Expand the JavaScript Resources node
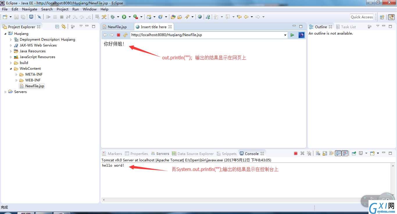This screenshot has height=214, width=397. click(x=11, y=57)
